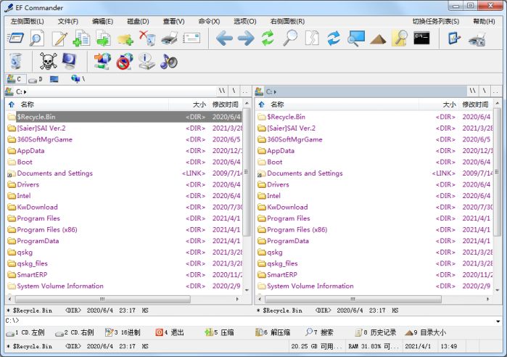Go back with blue left arrow
The width and height of the screenshot is (507, 357).
[224, 38]
